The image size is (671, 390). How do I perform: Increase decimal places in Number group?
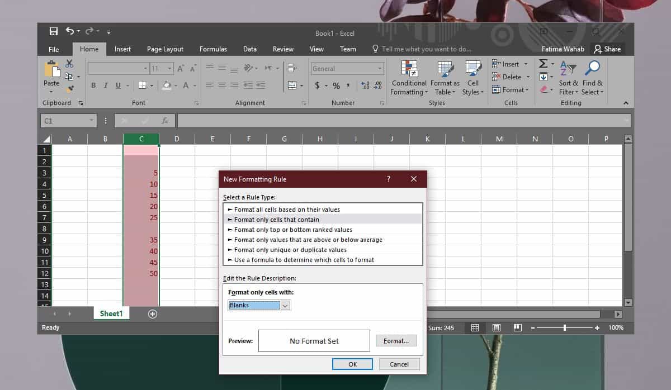pyautogui.click(x=366, y=85)
